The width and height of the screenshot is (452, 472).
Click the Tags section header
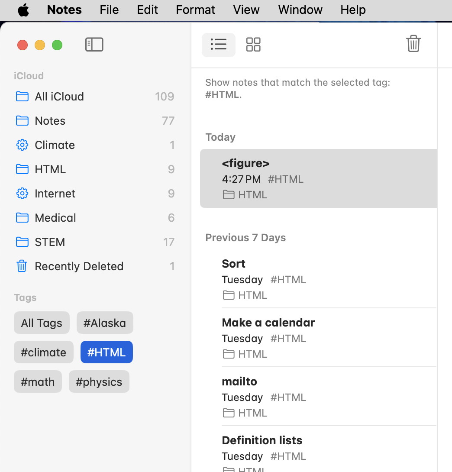pos(25,298)
